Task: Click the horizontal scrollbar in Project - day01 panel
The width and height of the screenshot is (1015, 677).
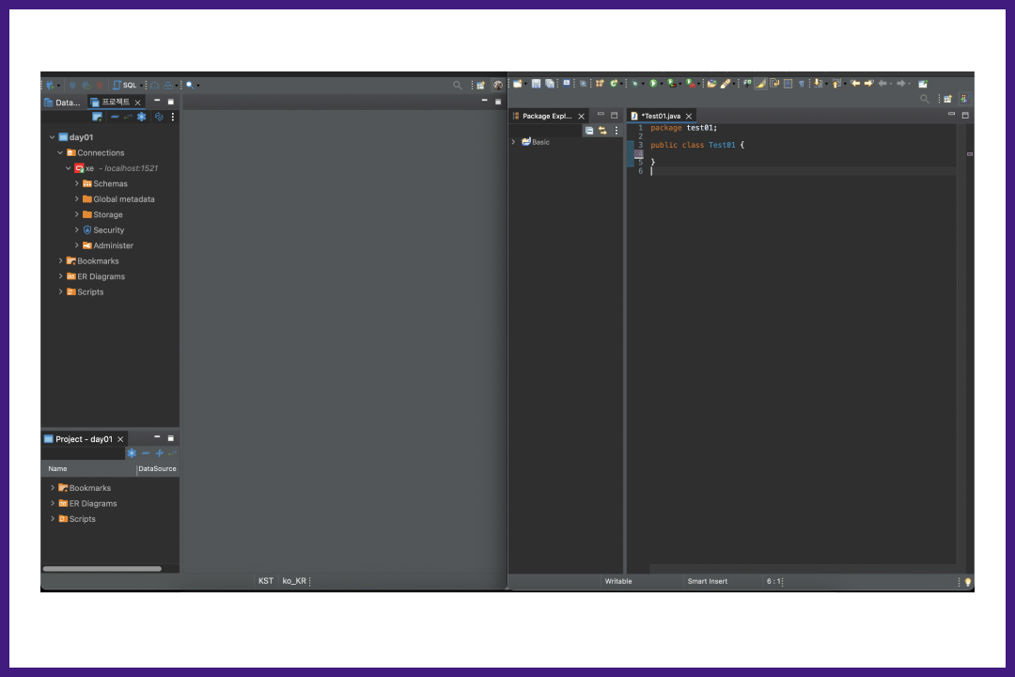Action: pos(101,569)
